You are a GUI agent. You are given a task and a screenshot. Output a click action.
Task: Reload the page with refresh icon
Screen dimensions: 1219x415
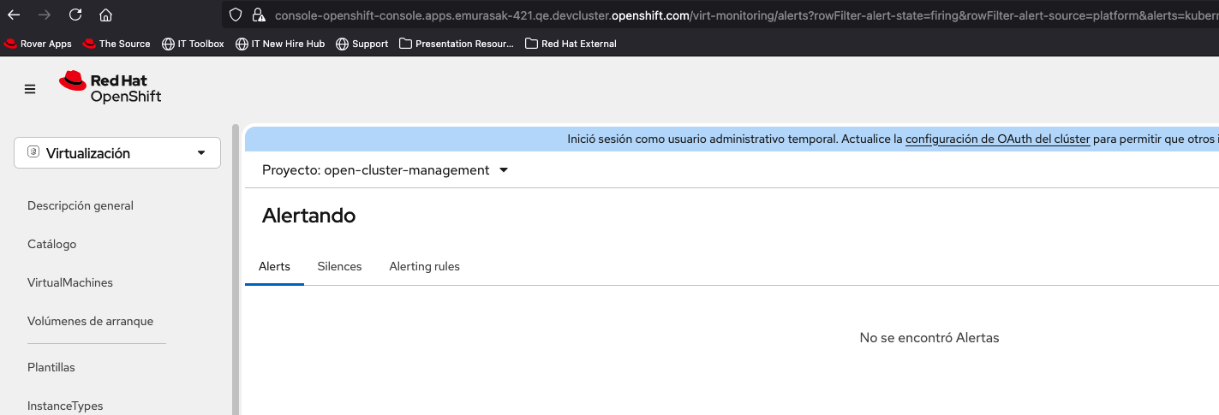tap(75, 15)
